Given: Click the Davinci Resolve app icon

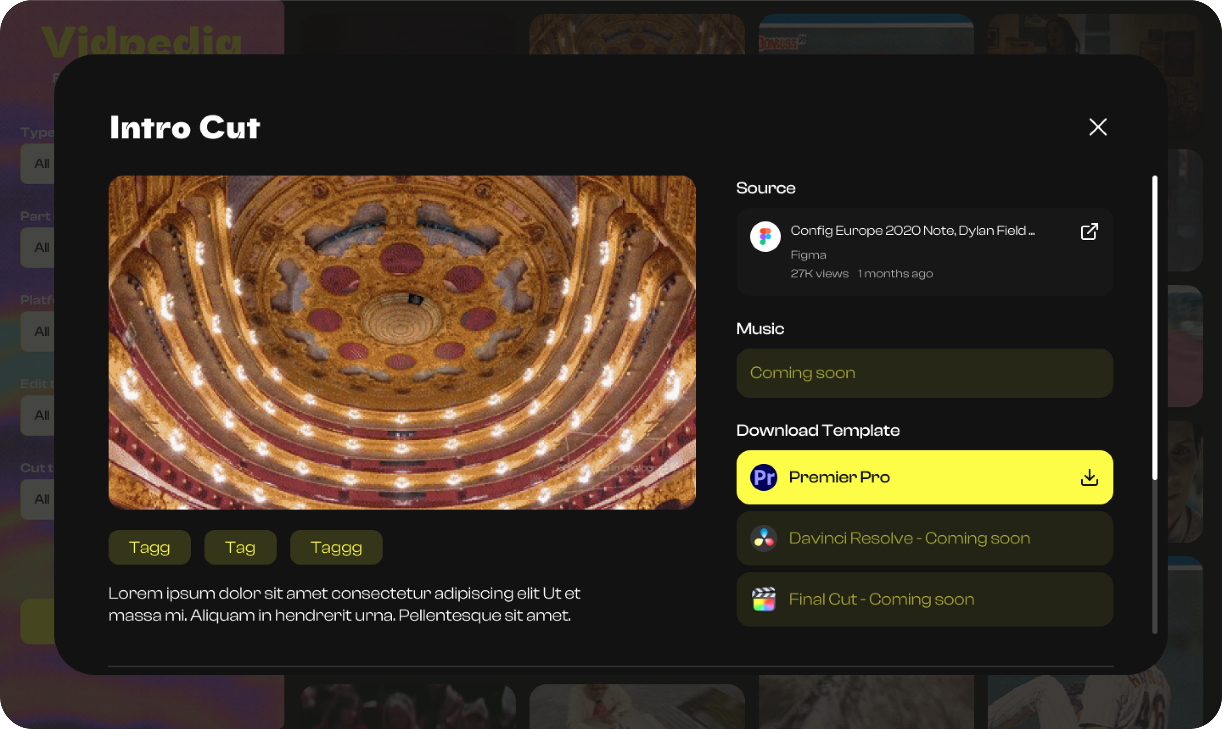Looking at the screenshot, I should (x=763, y=539).
